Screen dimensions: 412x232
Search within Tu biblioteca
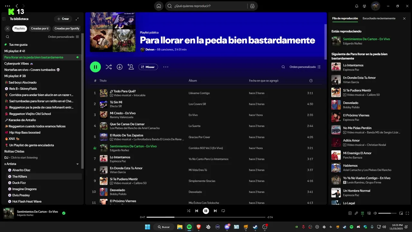point(7,37)
